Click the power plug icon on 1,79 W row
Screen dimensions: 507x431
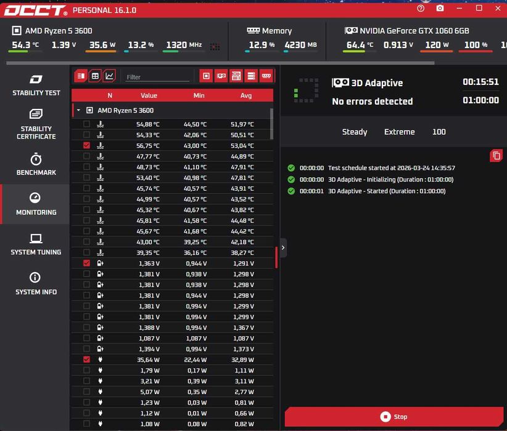[101, 370]
